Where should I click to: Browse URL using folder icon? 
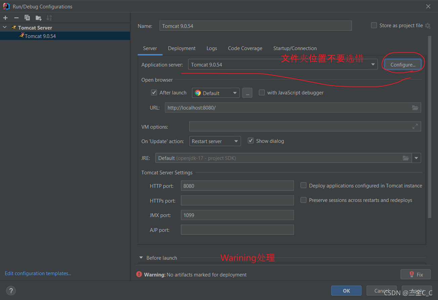[415, 108]
